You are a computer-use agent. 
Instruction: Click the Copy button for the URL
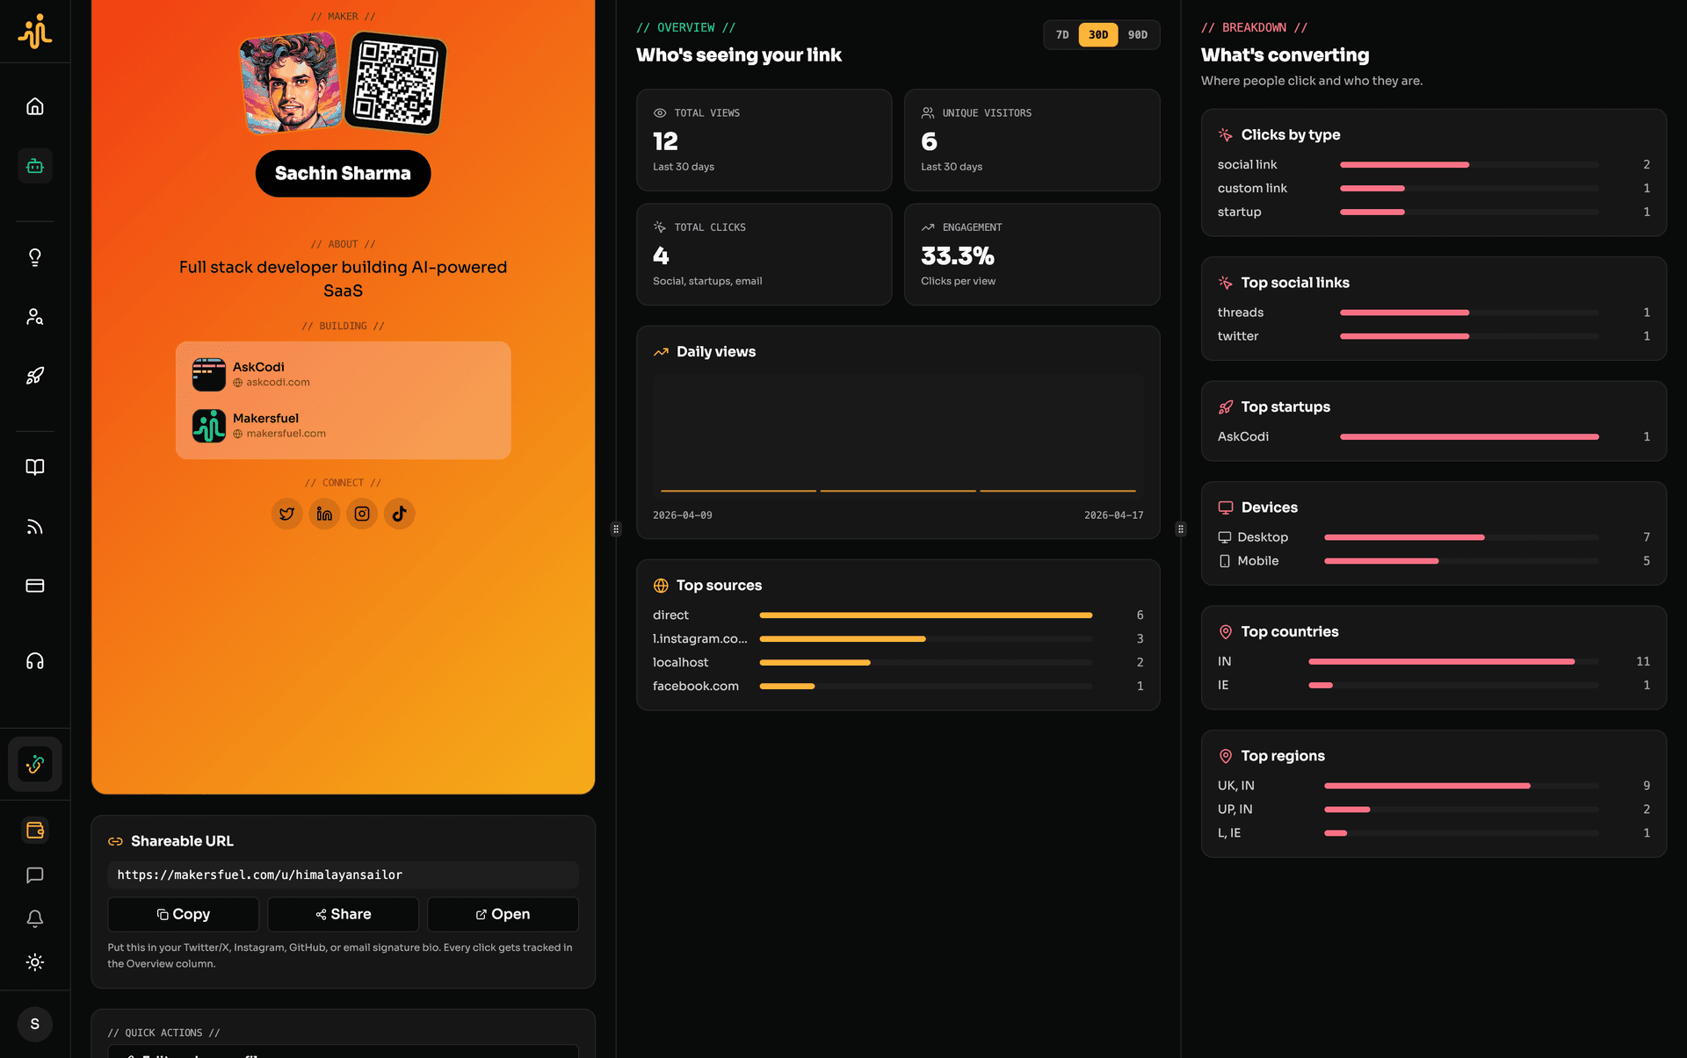click(x=184, y=914)
